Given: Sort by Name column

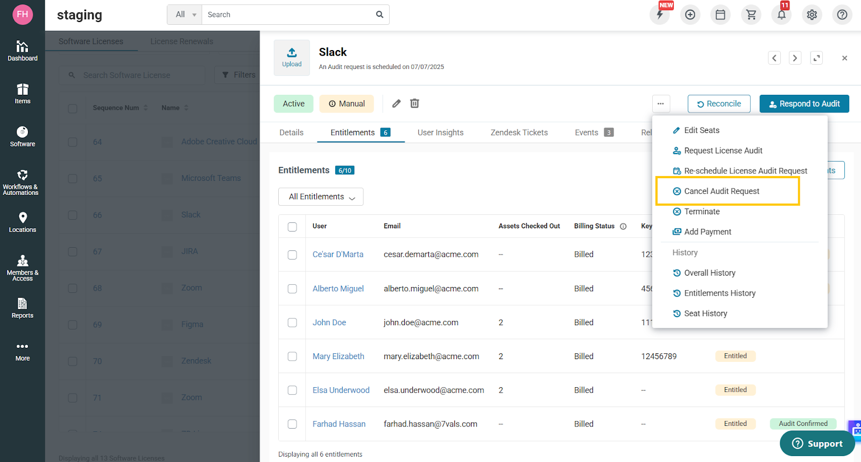Looking at the screenshot, I should point(175,108).
